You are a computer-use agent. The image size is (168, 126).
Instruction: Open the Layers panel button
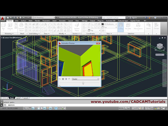tap(148, 26)
